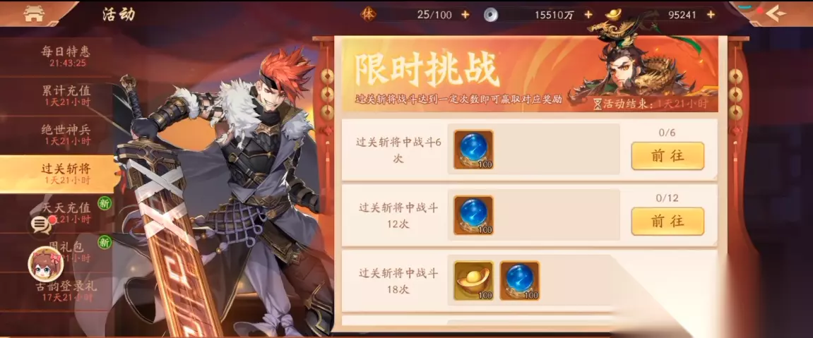The width and height of the screenshot is (813, 338).
Task: Tap the home pavilion icon
Action: pos(35,14)
